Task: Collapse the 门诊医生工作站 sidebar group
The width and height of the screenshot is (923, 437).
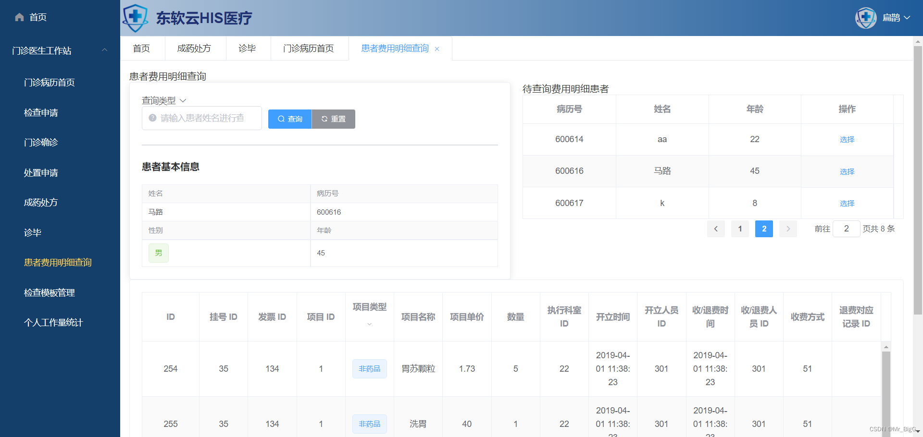Action: (x=104, y=50)
